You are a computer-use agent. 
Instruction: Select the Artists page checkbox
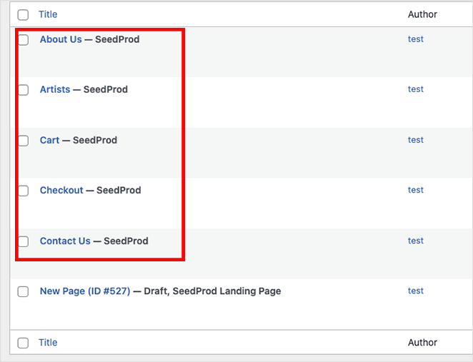click(24, 90)
